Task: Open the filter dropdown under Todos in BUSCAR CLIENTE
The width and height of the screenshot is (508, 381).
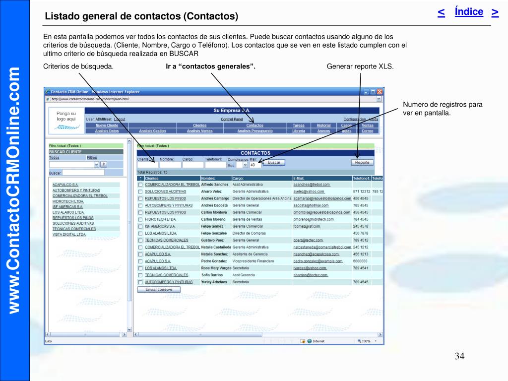Action: pos(97,165)
